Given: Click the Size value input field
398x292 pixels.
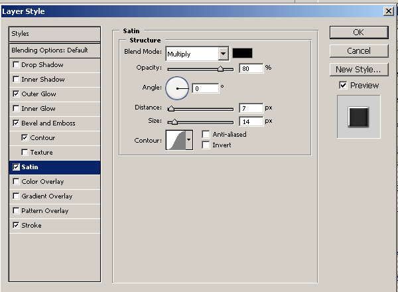Looking at the screenshot, I should click(x=250, y=121).
